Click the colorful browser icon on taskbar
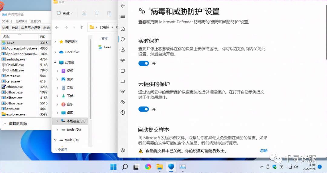 (x=148, y=167)
